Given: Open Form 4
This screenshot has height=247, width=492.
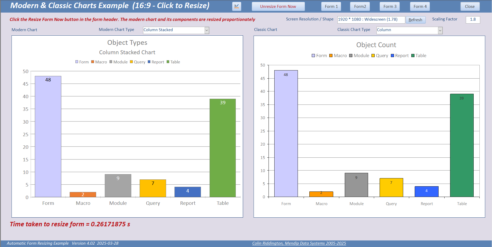Looking at the screenshot, I should [x=420, y=7].
